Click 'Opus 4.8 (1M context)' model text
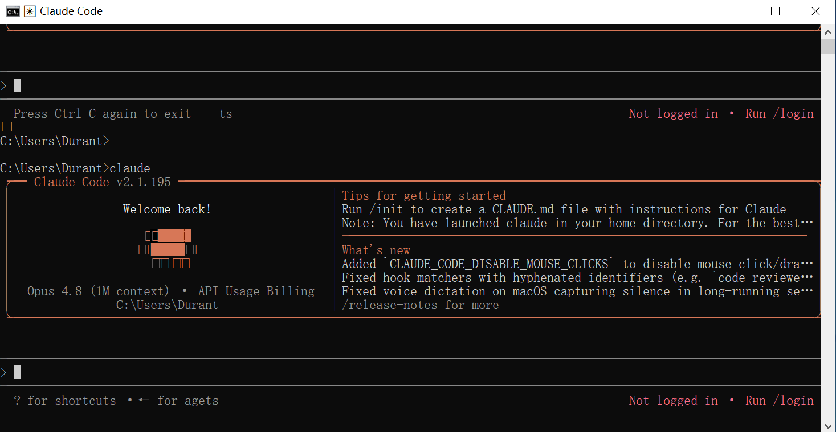The height and width of the screenshot is (432, 836). (99, 291)
